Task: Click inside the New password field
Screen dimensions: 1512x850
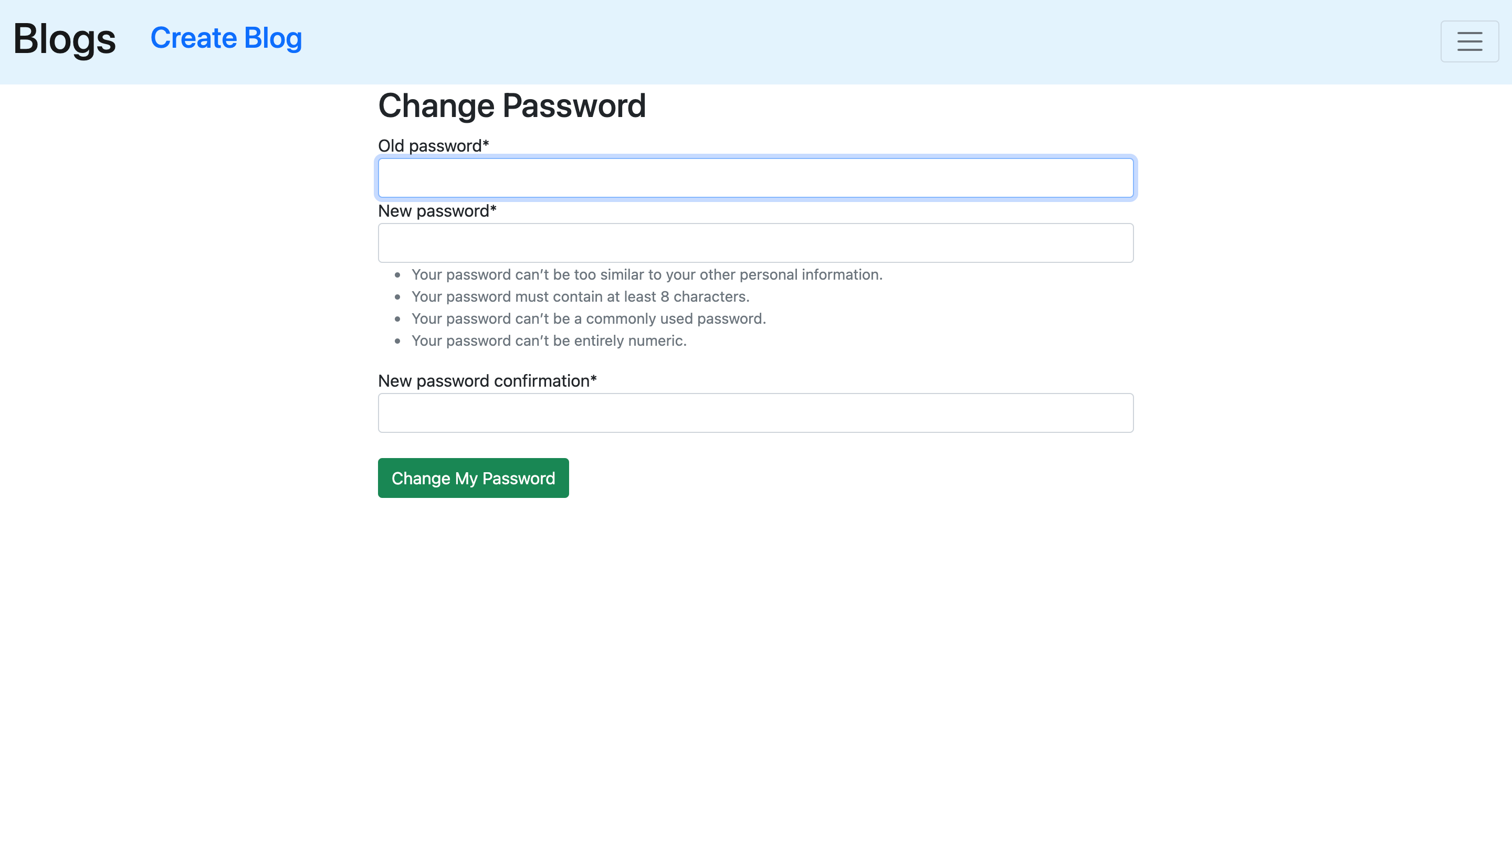Action: coord(755,242)
